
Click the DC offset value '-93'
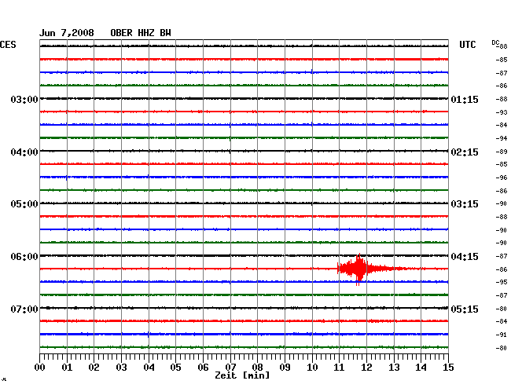502,112
